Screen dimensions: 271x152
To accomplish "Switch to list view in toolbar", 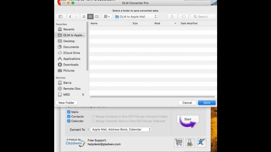I will point(90,16).
